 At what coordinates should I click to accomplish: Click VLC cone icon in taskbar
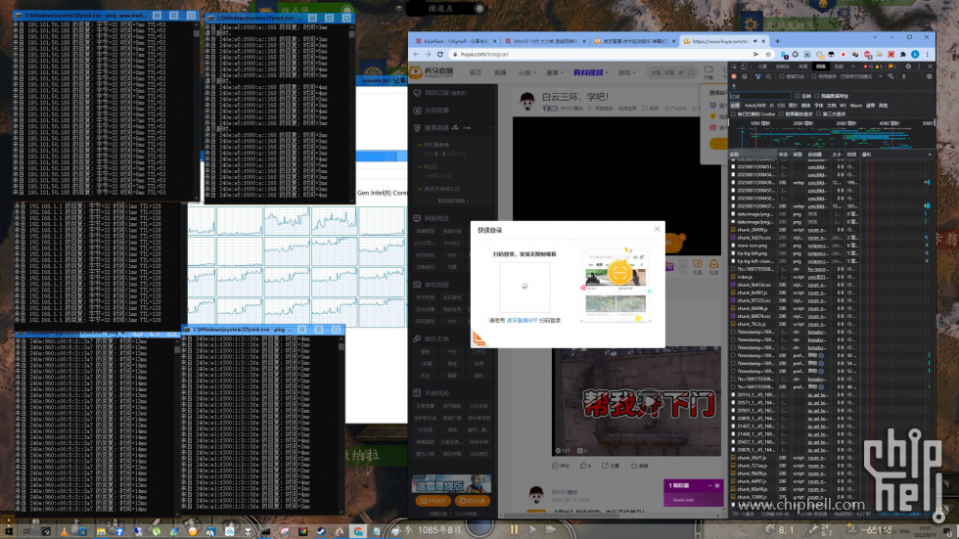coord(65,530)
